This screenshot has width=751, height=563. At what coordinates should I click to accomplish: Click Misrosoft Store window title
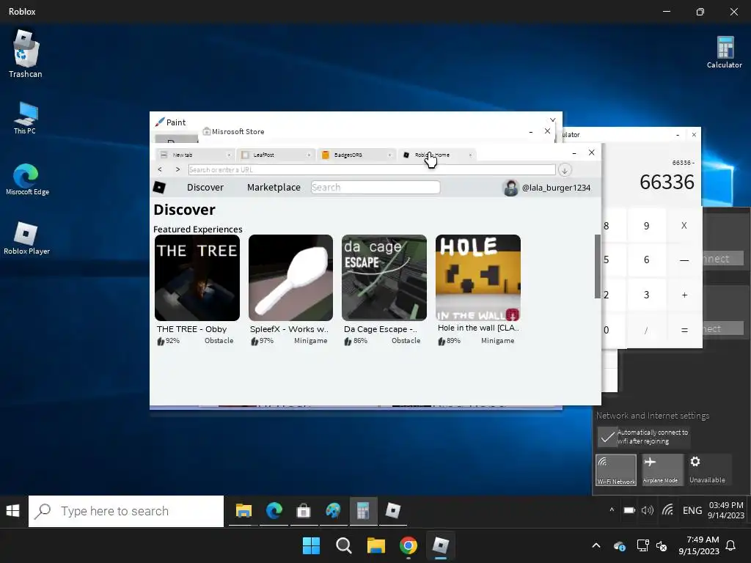pos(238,131)
